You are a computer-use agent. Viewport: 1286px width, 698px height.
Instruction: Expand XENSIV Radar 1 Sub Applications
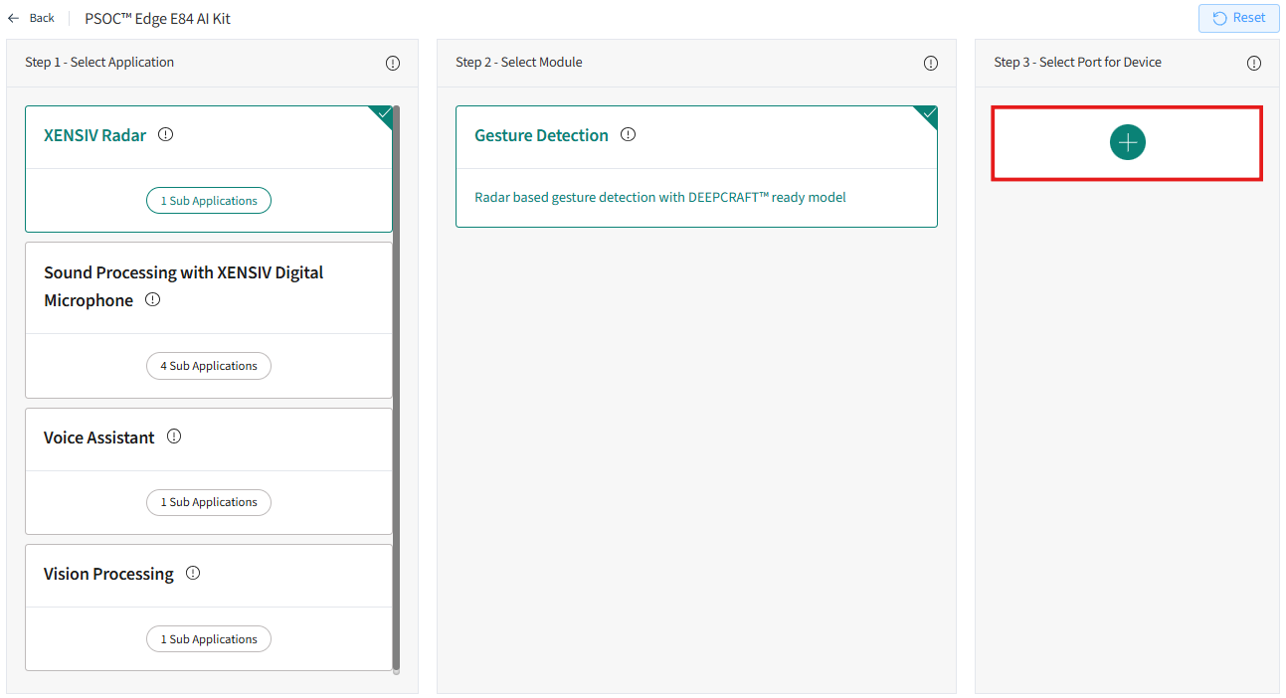tap(209, 200)
